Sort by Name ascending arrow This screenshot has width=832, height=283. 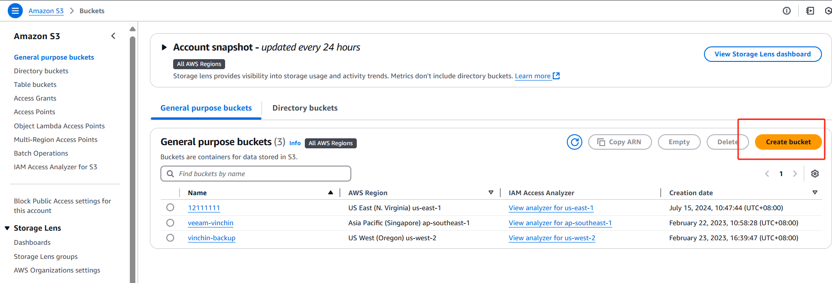[x=331, y=193]
